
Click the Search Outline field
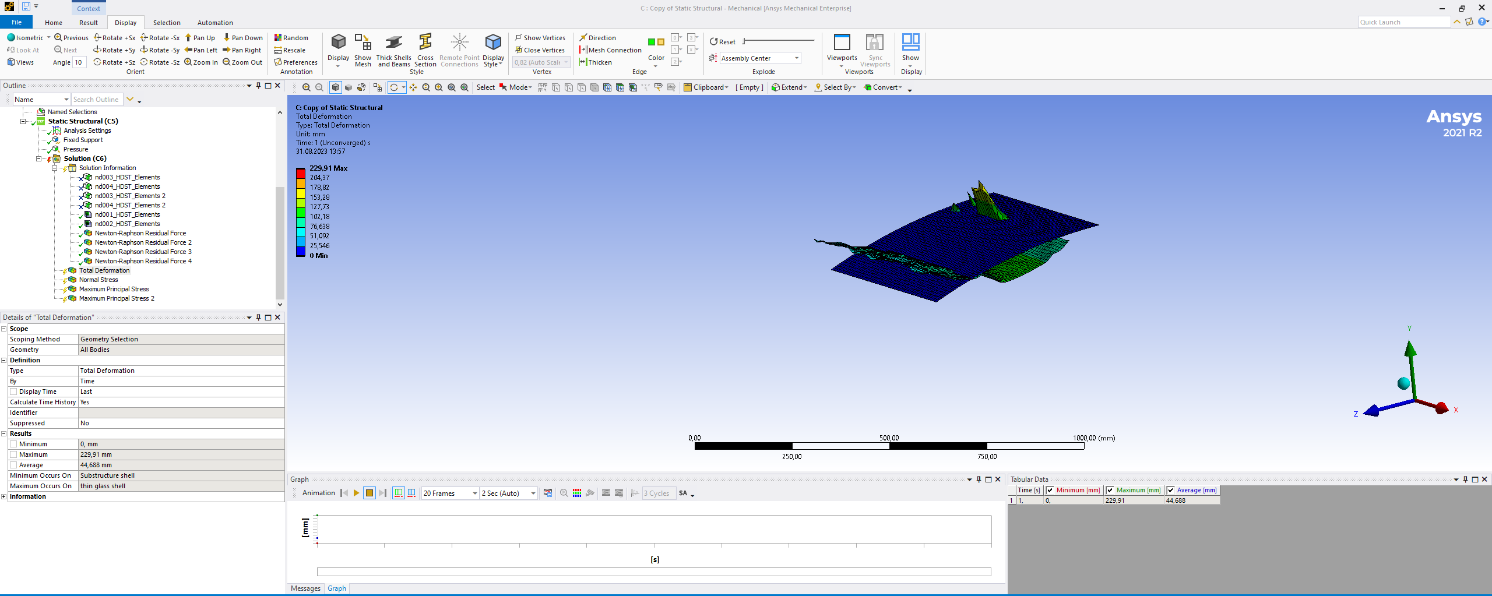click(96, 100)
